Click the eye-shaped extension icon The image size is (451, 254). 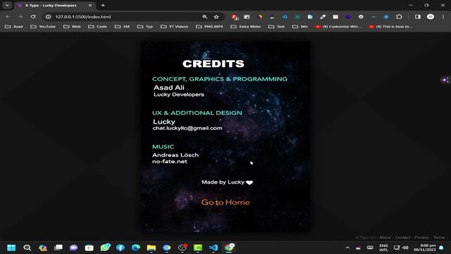(x=361, y=17)
